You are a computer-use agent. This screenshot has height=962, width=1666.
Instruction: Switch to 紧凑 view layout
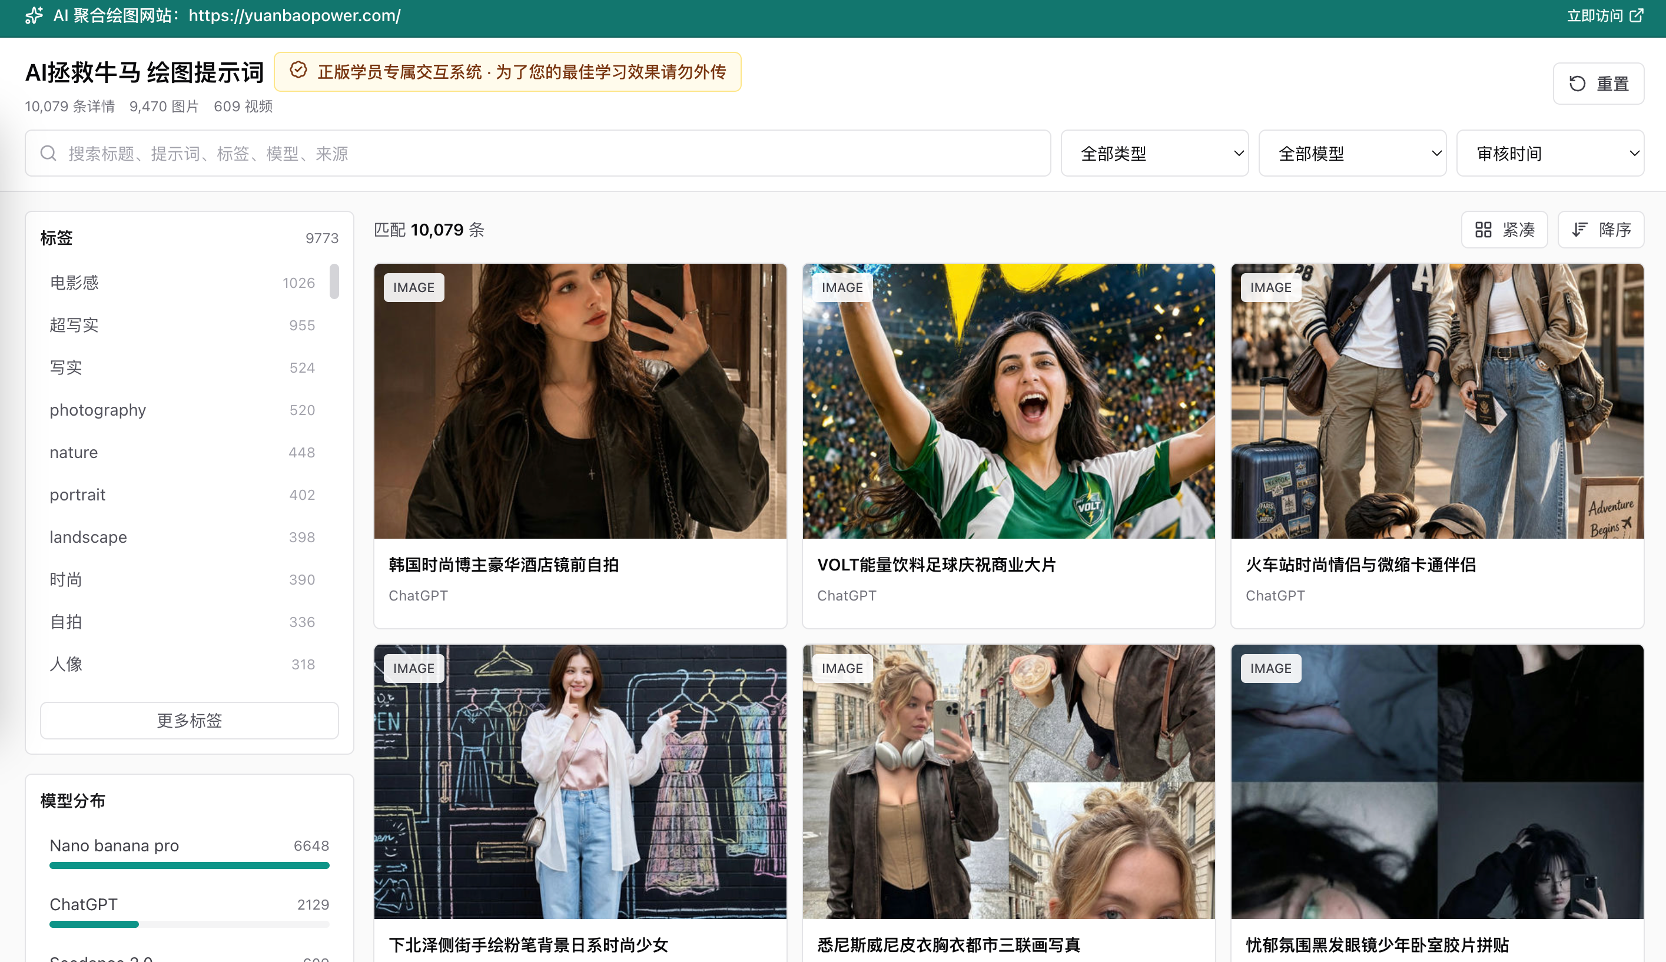1504,229
